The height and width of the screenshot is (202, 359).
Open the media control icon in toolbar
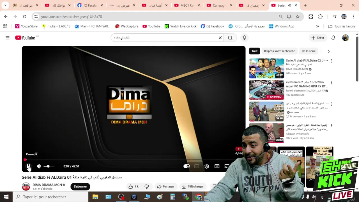(x=334, y=17)
